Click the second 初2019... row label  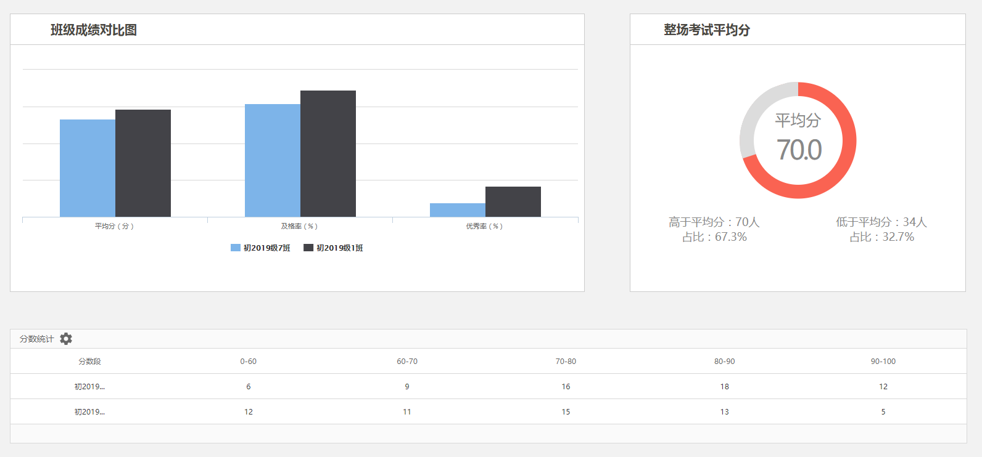tap(89, 412)
